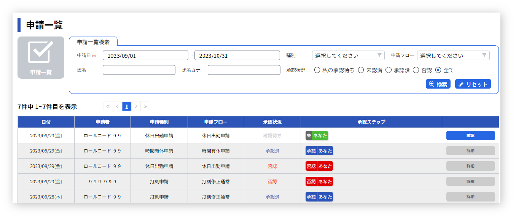The image size is (516, 219).
Task: Open the 種別 dropdown list
Action: pyautogui.click(x=348, y=56)
